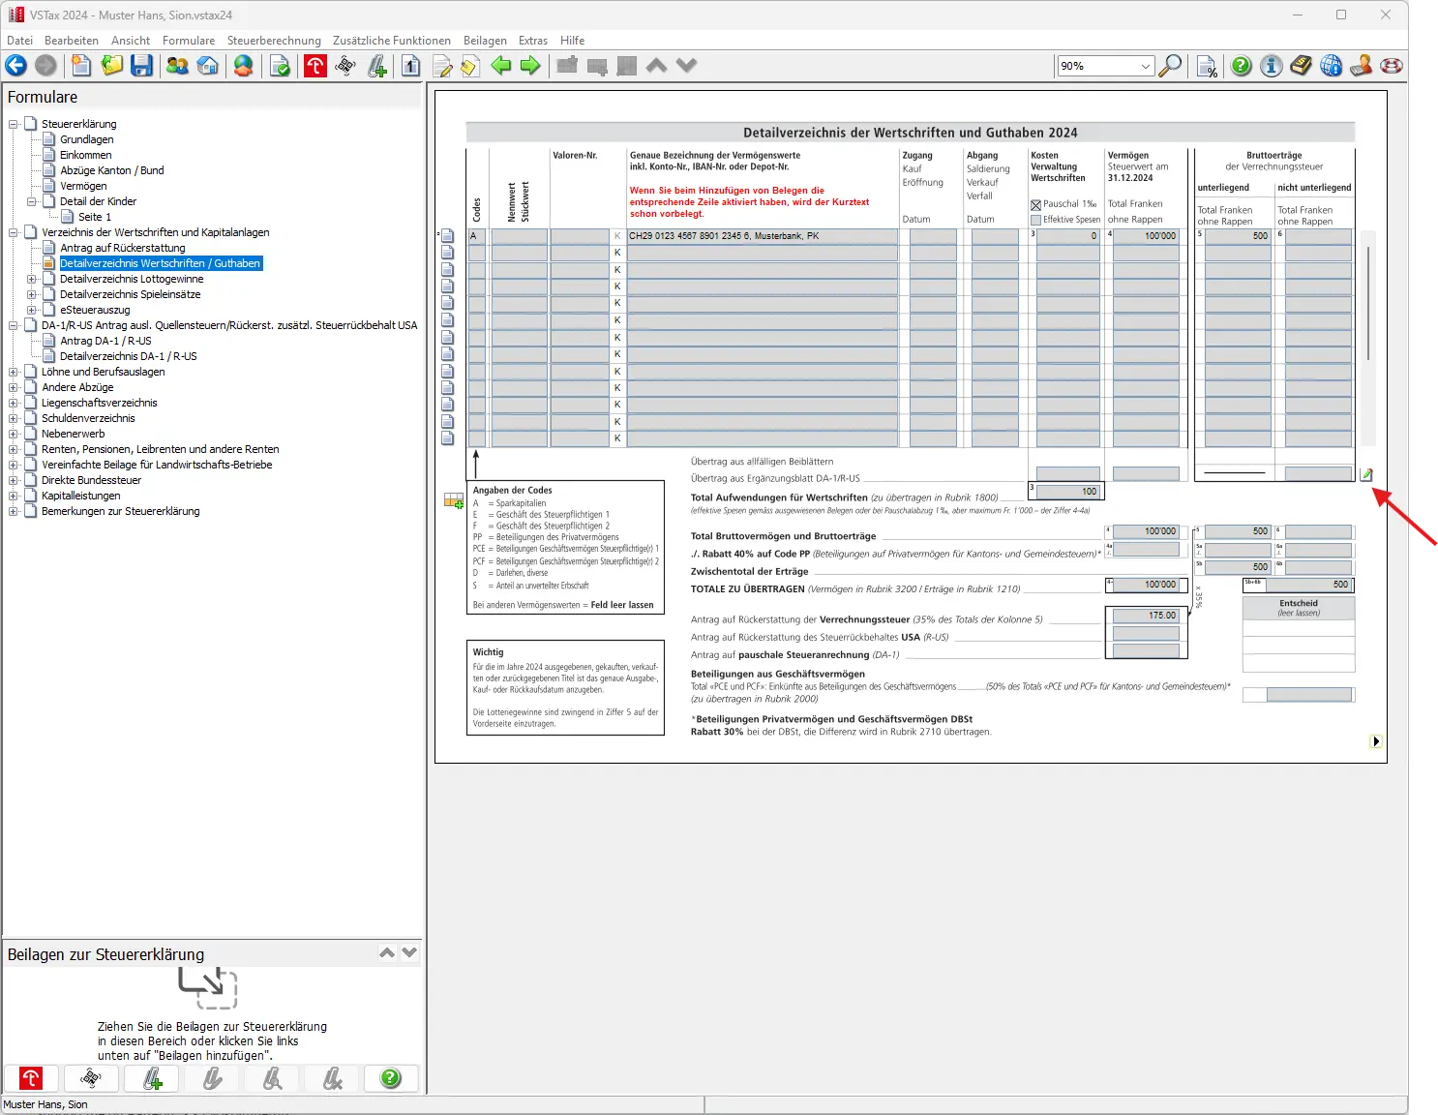1438x1115 pixels.
Task: Select Antrag auf Rückerstattung in tree
Action: coord(122,248)
